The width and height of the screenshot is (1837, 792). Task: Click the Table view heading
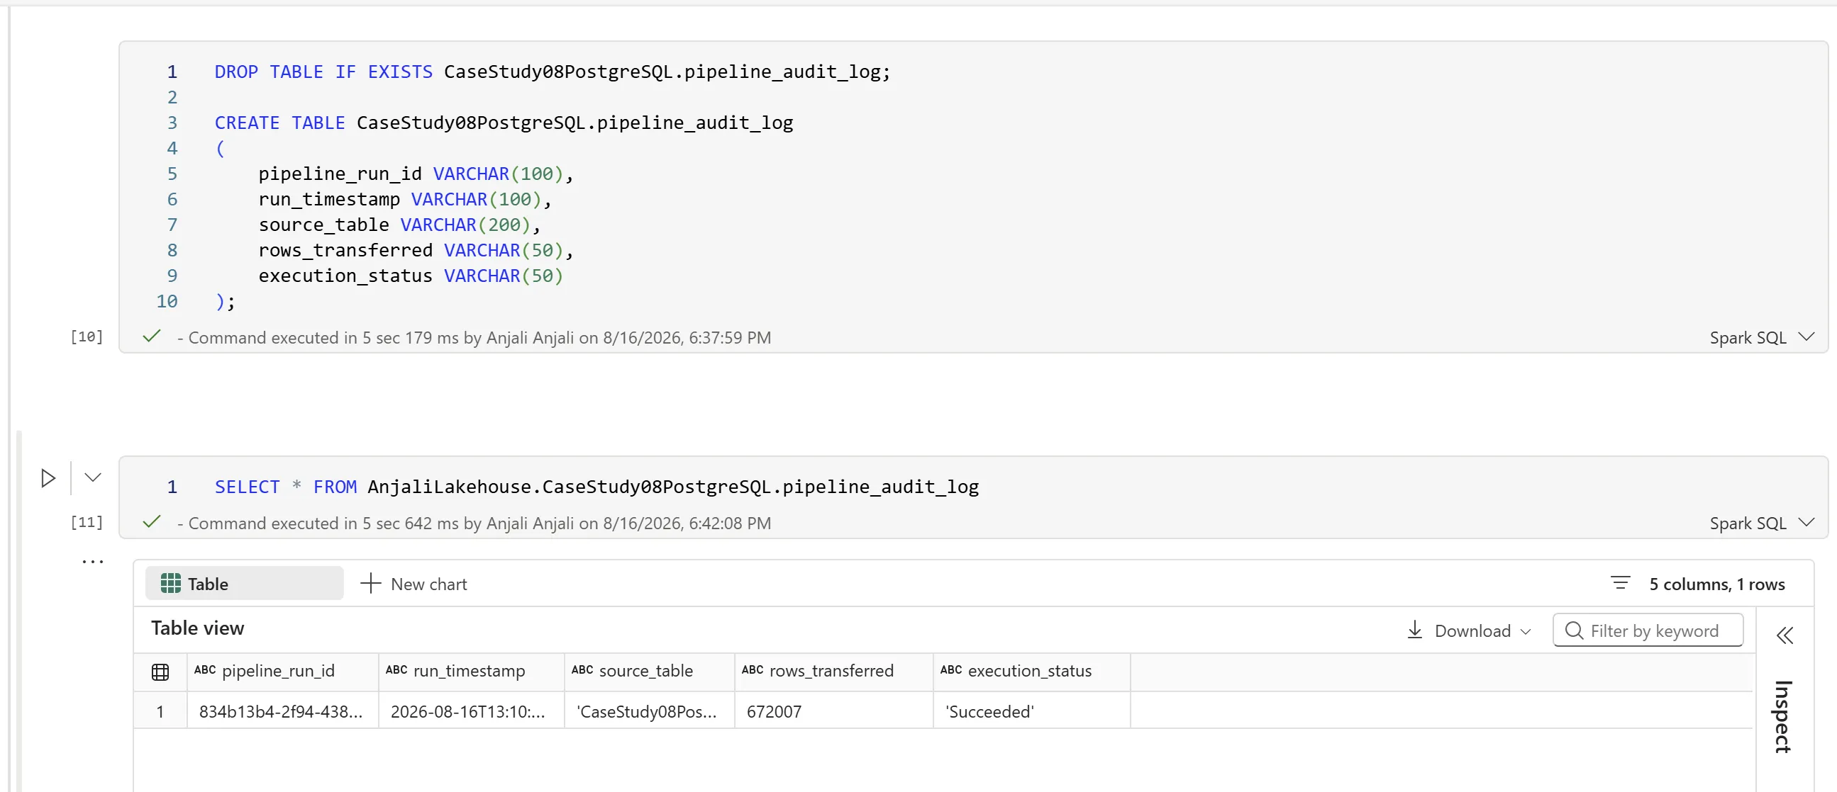coord(198,628)
